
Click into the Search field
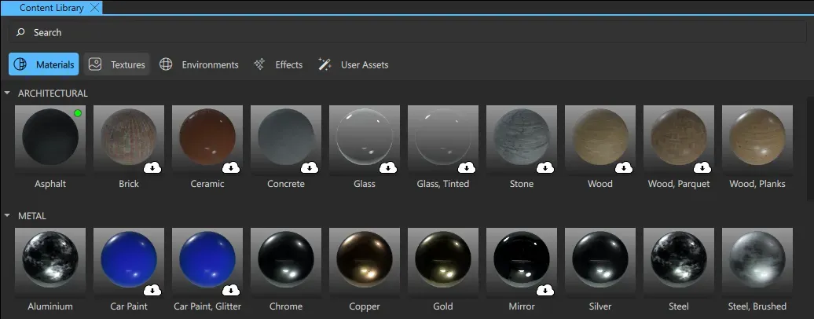(x=407, y=32)
